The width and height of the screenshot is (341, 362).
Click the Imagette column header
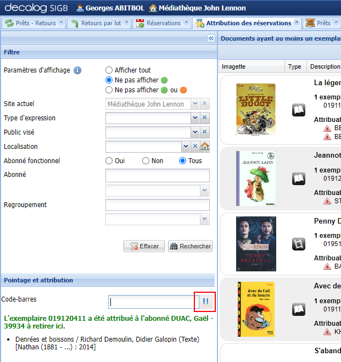coord(251,66)
